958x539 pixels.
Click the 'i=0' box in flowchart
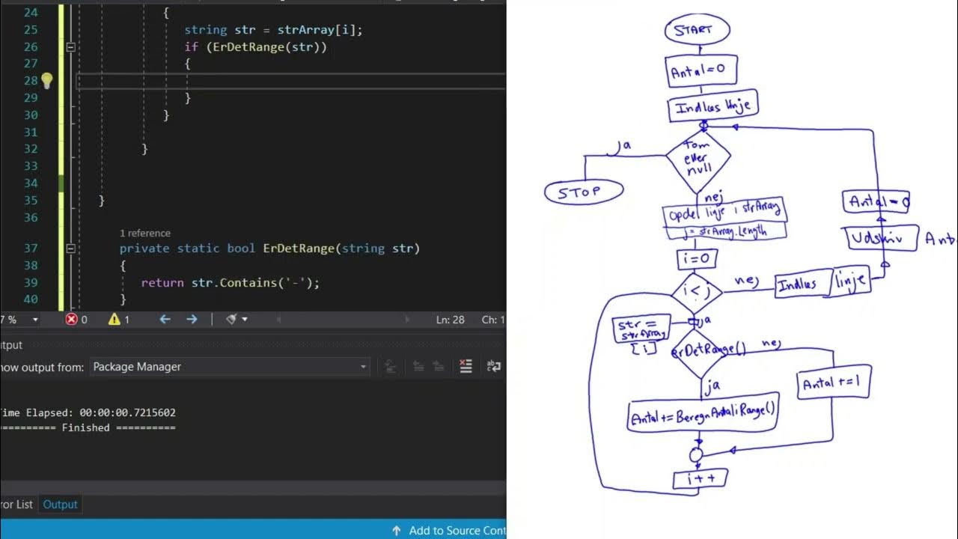tap(698, 259)
